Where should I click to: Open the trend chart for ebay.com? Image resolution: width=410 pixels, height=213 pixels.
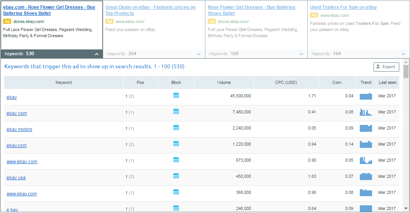[x=366, y=144]
